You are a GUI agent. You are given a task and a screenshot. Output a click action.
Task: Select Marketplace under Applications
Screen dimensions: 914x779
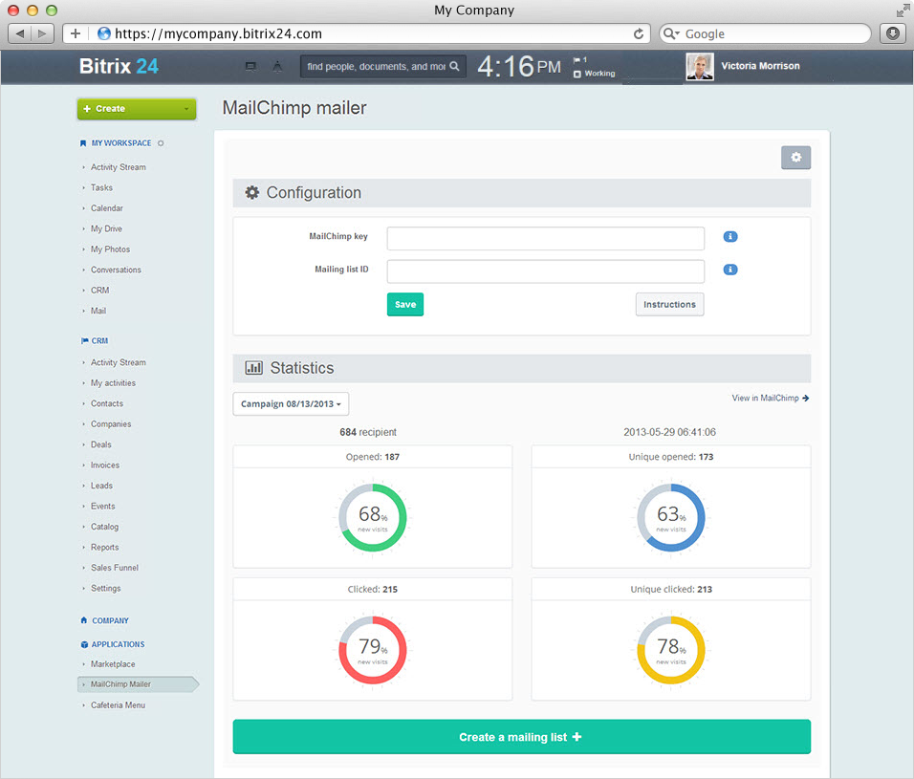pyautogui.click(x=113, y=664)
